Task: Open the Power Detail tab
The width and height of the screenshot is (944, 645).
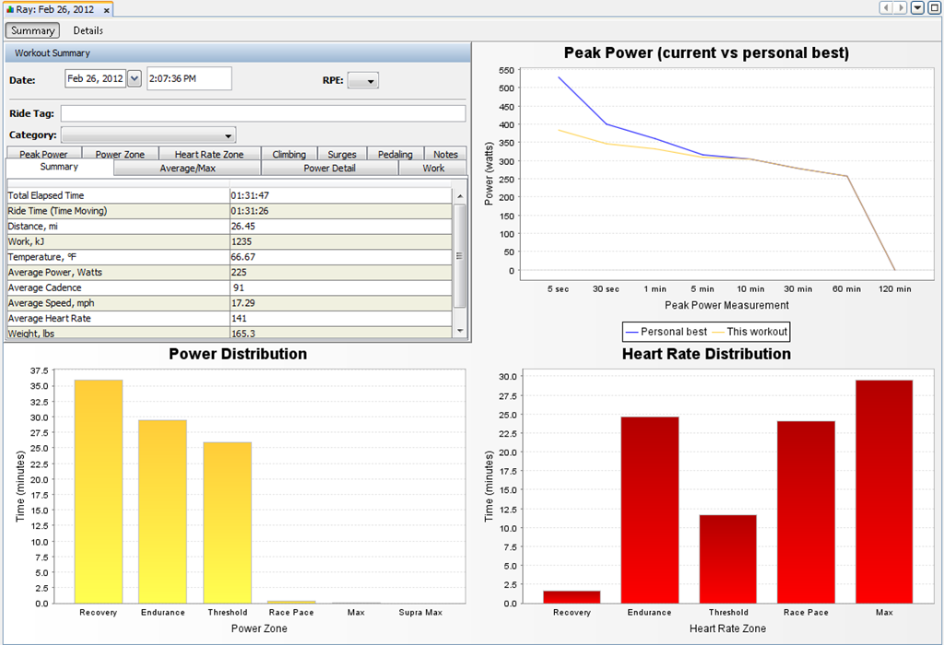Action: pos(329,168)
